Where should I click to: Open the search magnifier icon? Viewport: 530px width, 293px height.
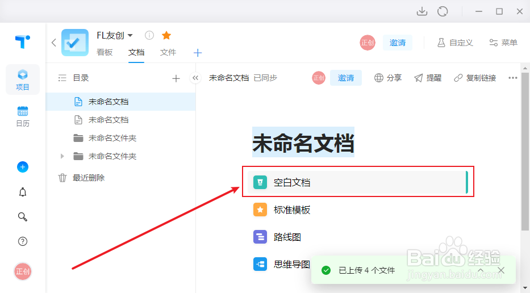pos(23,216)
